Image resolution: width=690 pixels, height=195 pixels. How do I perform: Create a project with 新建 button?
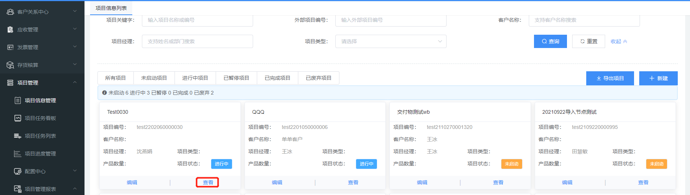point(658,78)
